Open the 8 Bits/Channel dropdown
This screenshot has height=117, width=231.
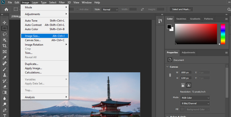pos(195,103)
